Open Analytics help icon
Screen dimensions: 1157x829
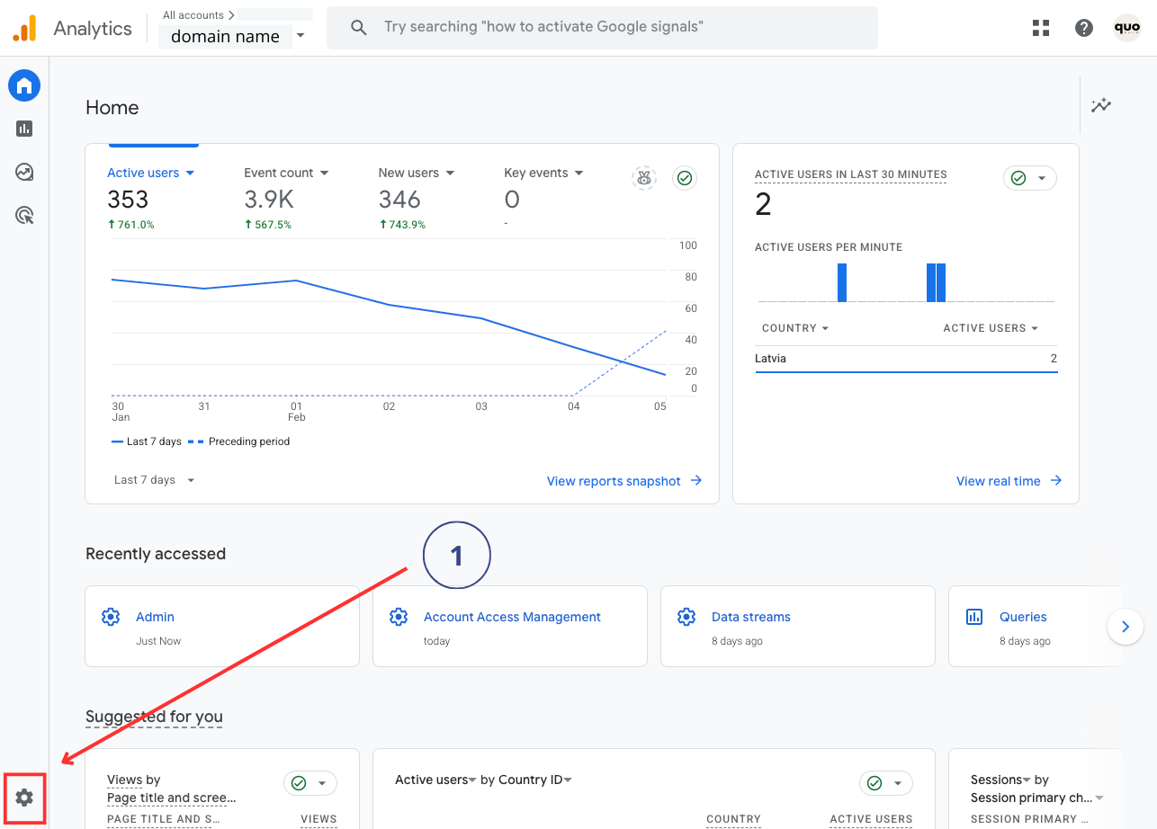pyautogui.click(x=1083, y=28)
